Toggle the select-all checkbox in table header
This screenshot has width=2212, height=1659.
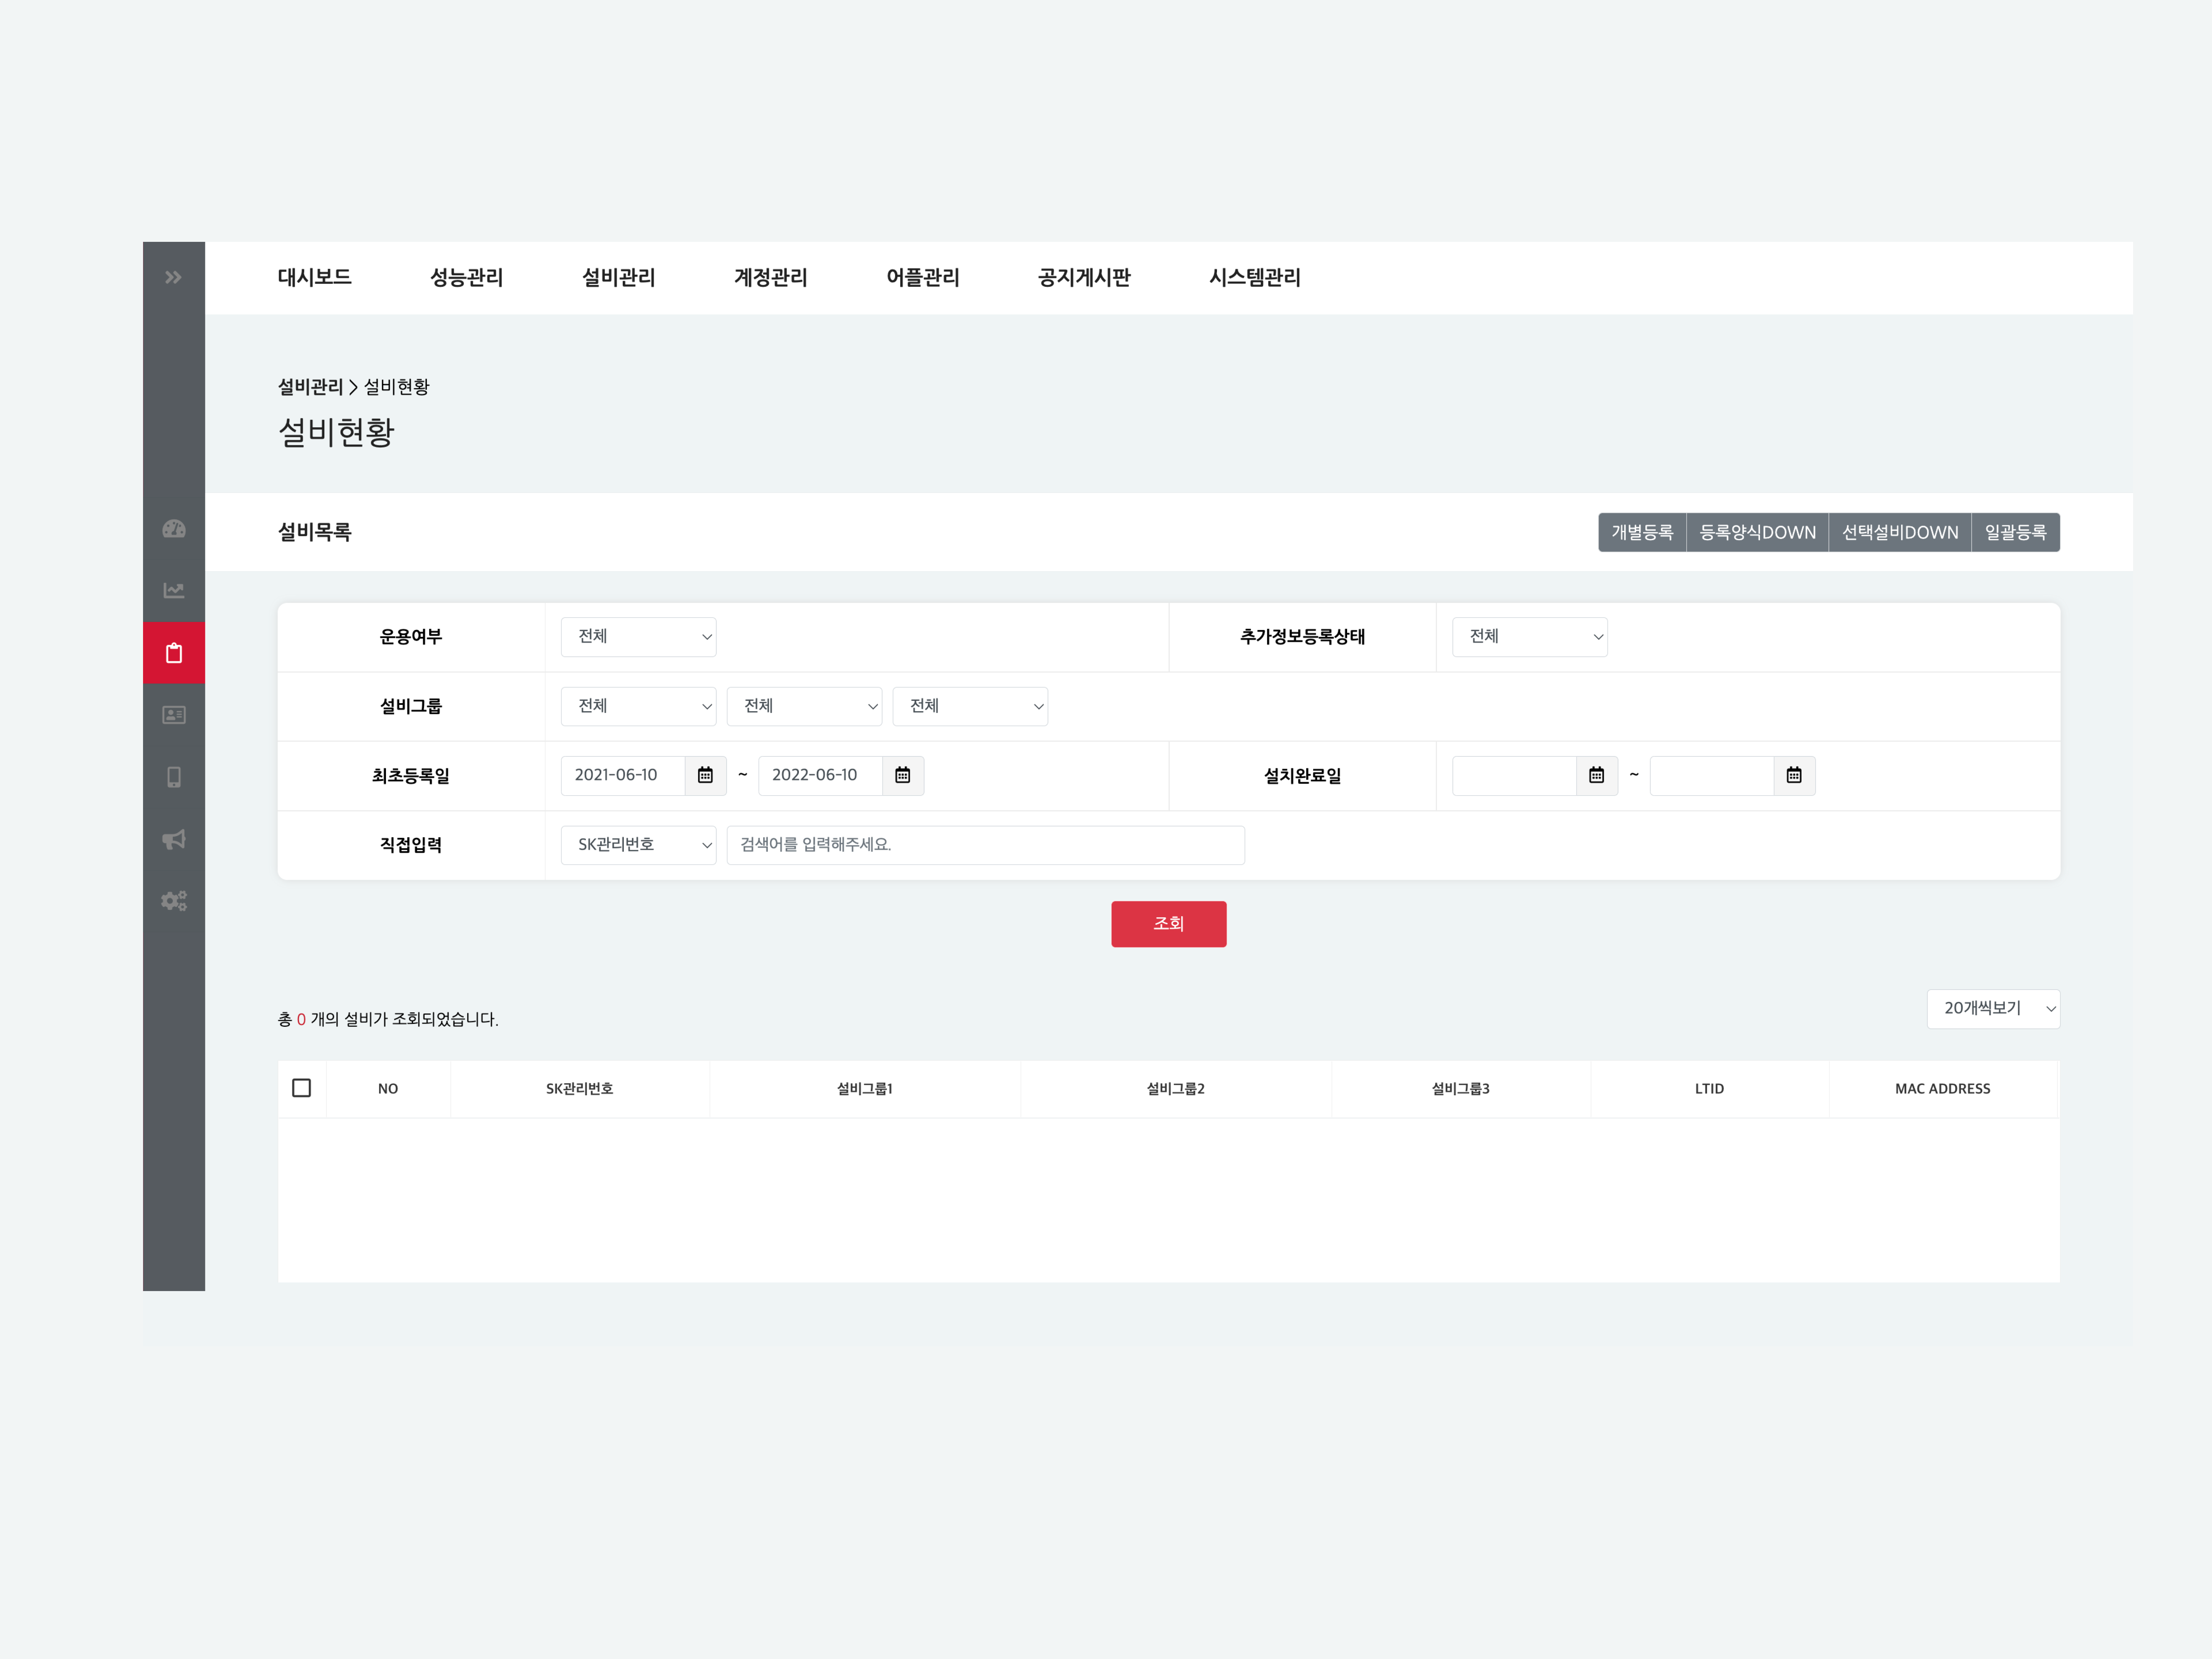point(301,1088)
